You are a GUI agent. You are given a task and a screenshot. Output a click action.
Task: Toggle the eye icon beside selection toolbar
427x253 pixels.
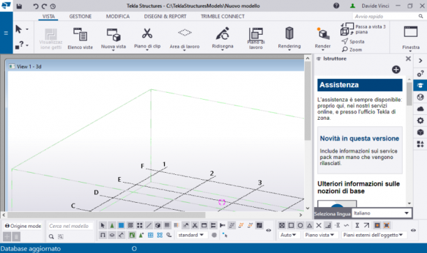click(x=269, y=231)
